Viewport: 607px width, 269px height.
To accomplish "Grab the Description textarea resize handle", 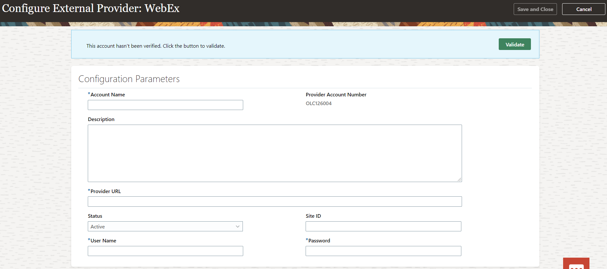I will pyautogui.click(x=459, y=179).
